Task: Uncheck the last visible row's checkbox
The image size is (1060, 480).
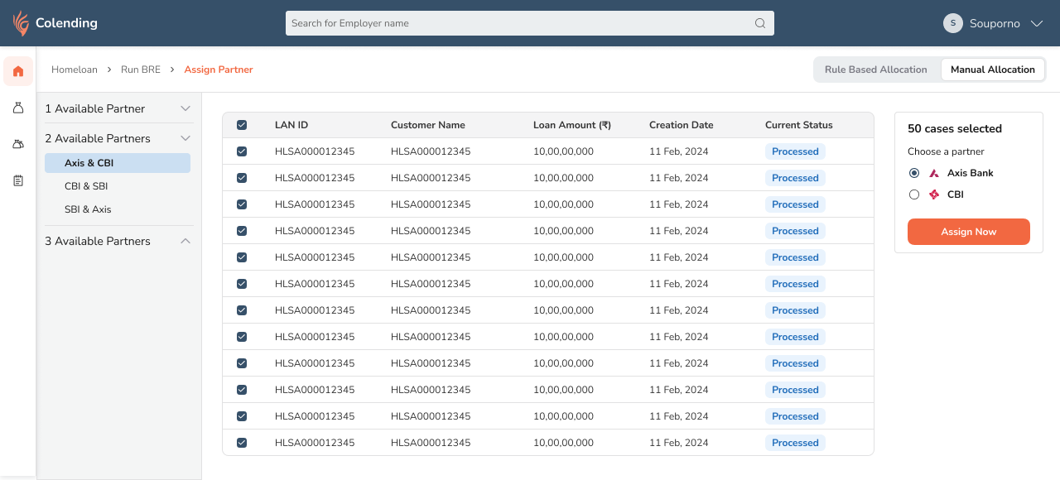Action: [x=242, y=443]
